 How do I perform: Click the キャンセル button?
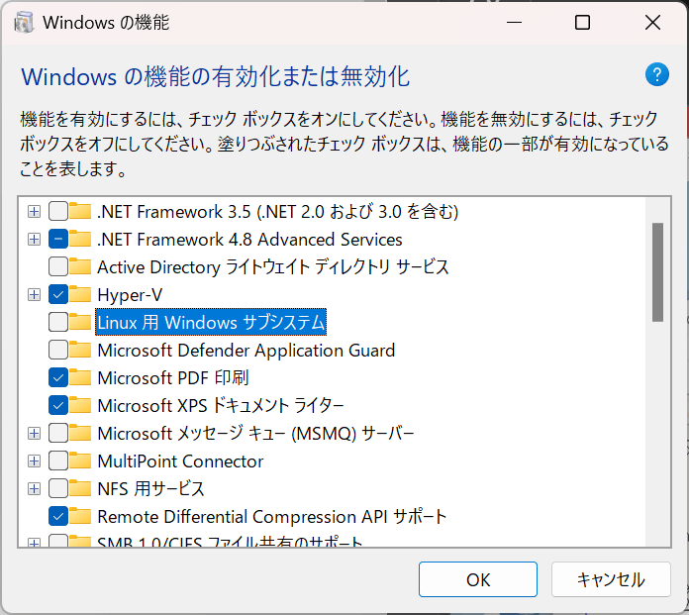611,579
